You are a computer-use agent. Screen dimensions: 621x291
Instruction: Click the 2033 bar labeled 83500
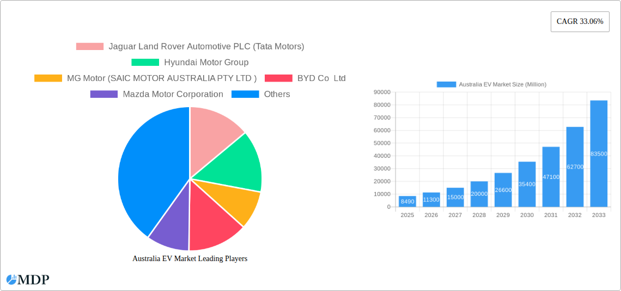599,154
